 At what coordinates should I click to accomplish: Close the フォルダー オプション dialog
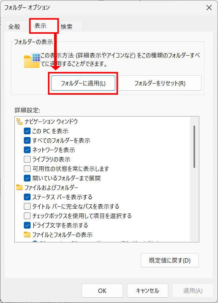click(x=209, y=8)
